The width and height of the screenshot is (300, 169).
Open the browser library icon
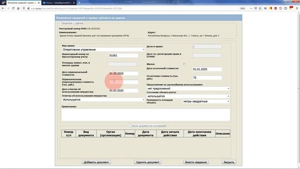click(266, 8)
